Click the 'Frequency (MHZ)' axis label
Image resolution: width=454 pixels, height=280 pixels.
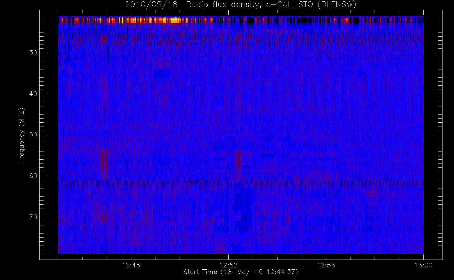click(21, 135)
